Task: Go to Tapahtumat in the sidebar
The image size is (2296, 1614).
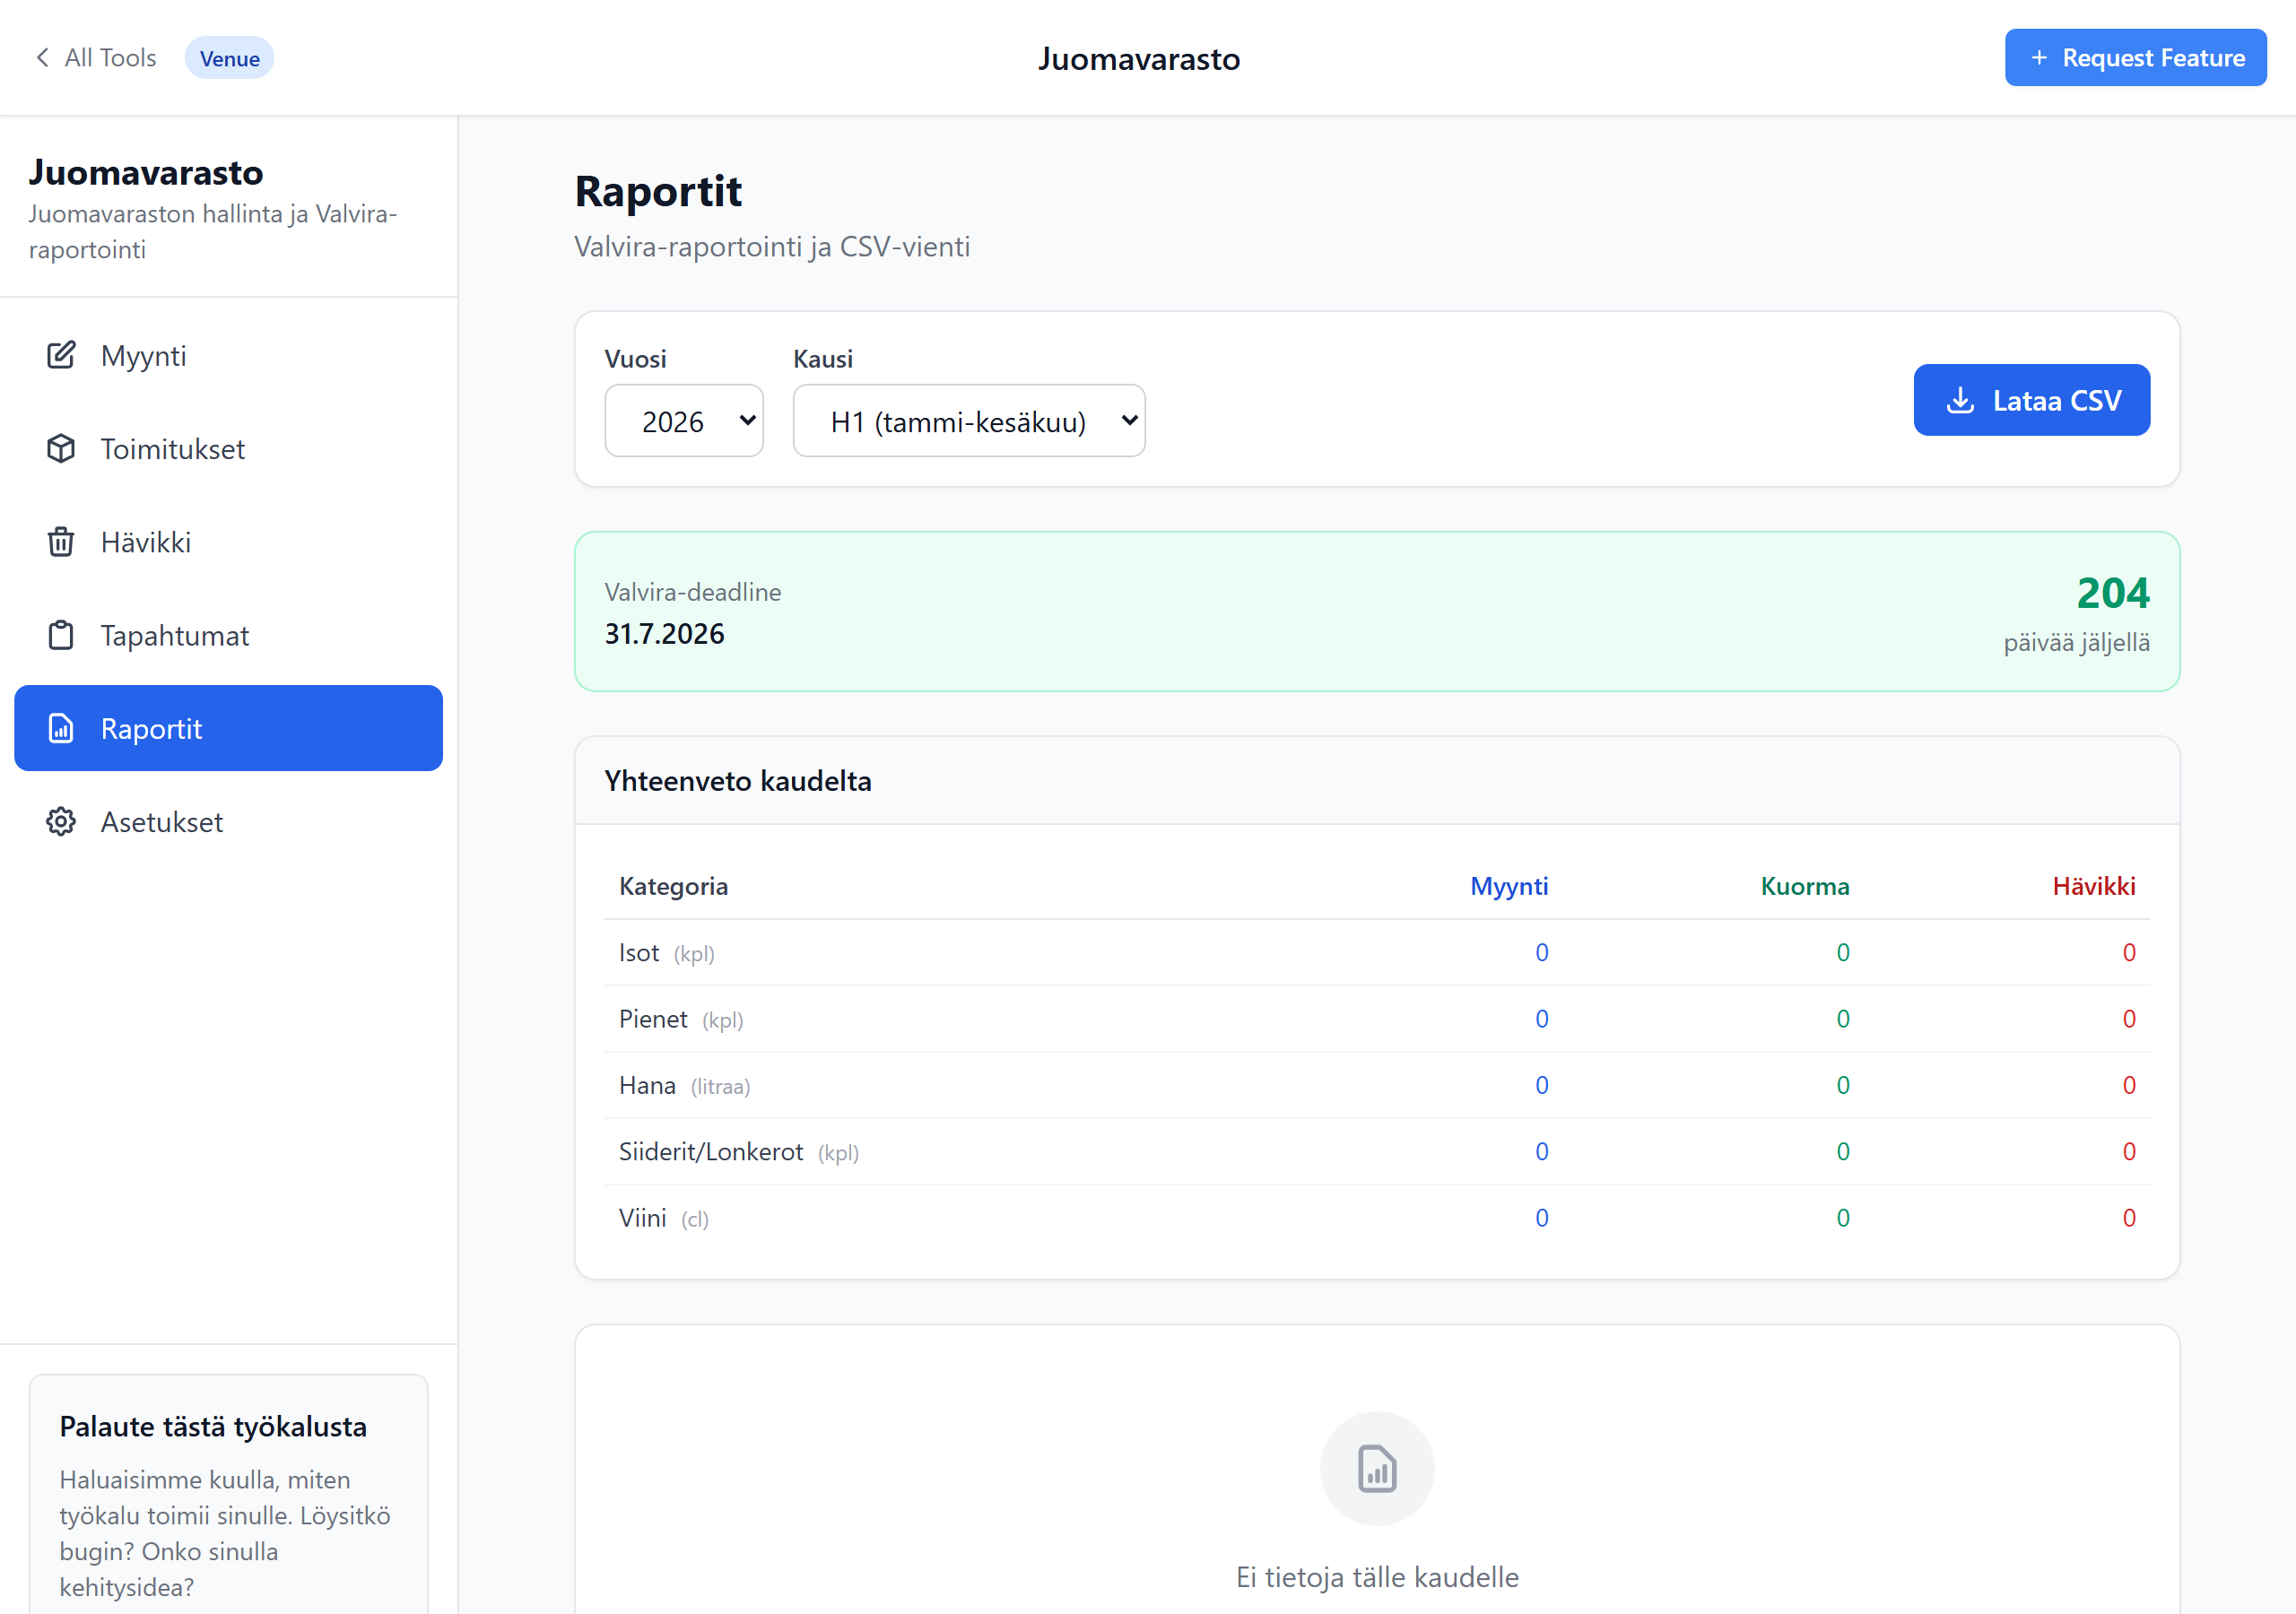Action: point(175,635)
